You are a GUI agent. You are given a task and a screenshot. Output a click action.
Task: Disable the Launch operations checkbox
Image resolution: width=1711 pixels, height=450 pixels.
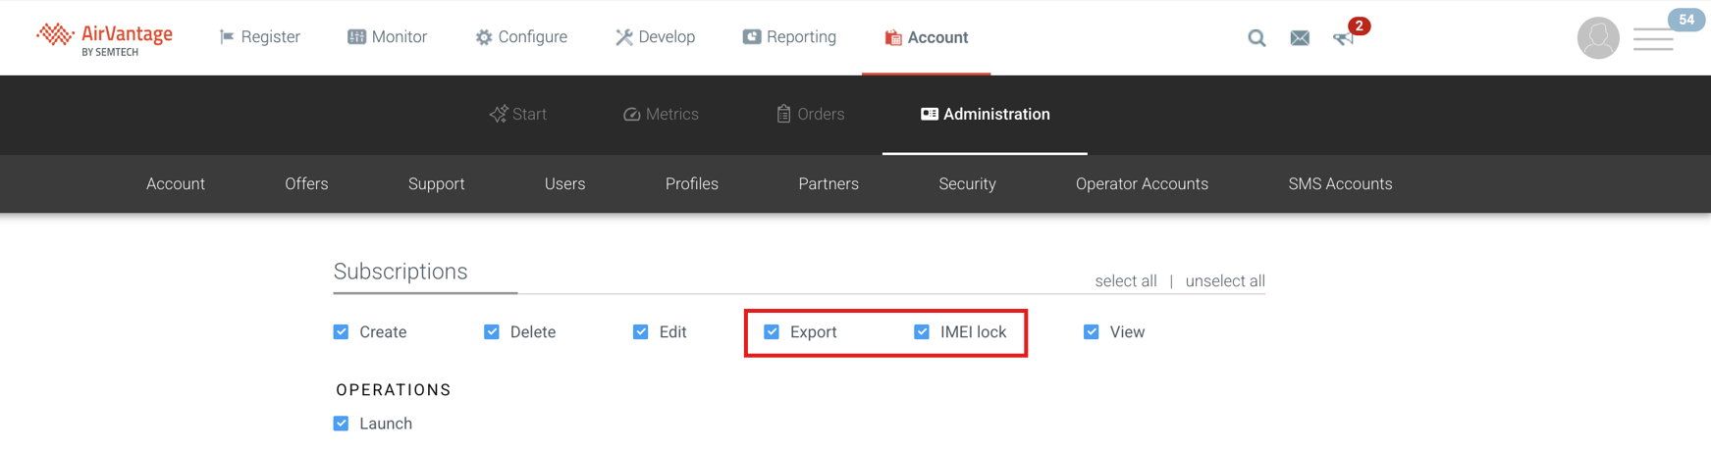(341, 424)
